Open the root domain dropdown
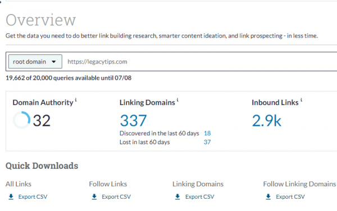The width and height of the screenshot is (337, 211). pos(35,62)
